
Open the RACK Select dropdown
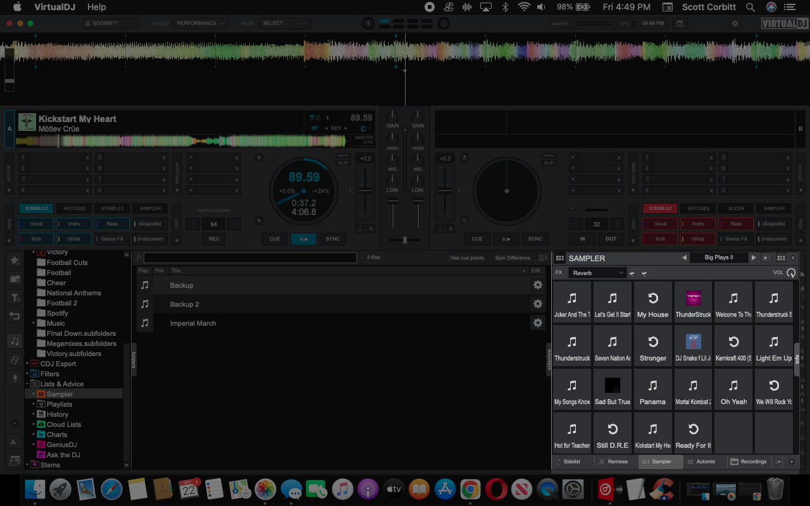point(285,23)
